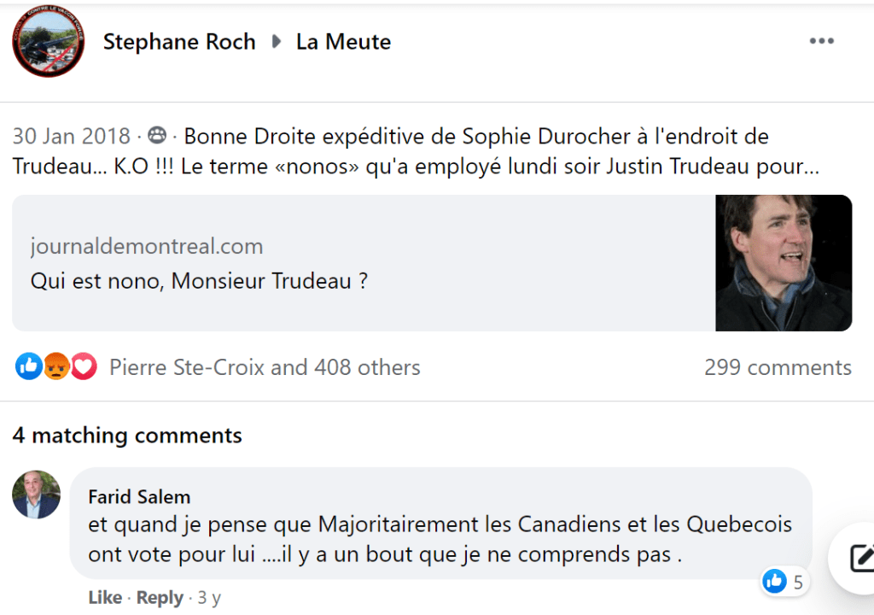
Task: Open the La Meute group link
Action: 343,42
